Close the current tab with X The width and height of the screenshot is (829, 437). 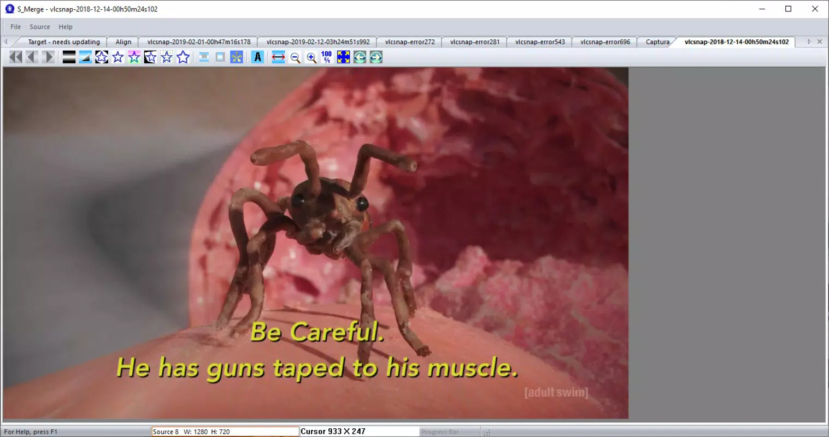coord(819,42)
